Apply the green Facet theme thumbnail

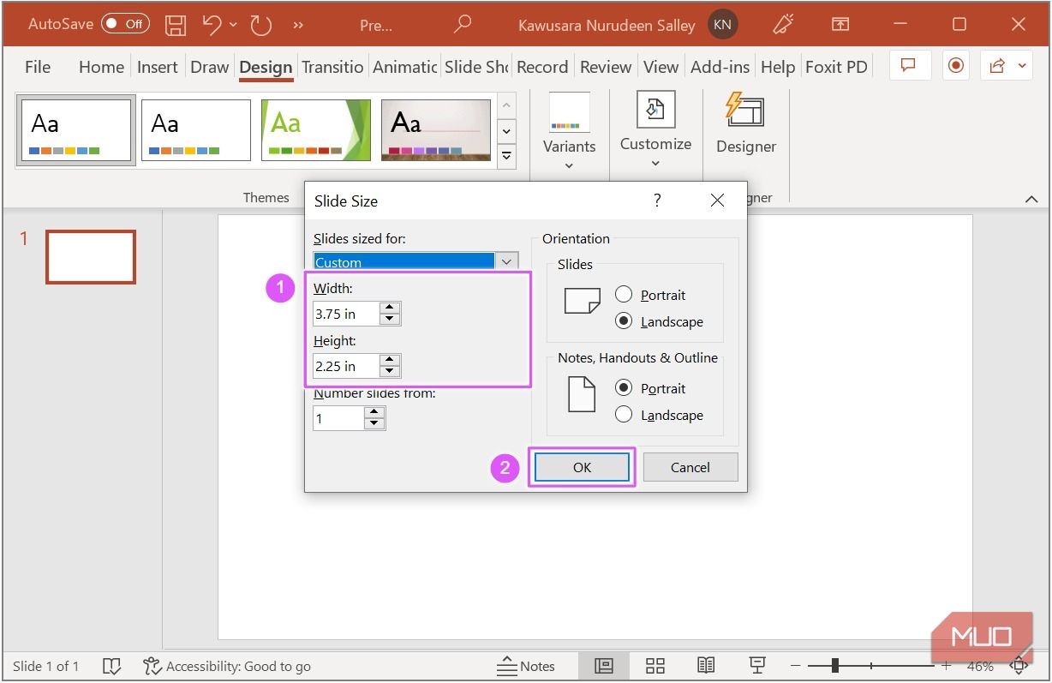(x=316, y=130)
